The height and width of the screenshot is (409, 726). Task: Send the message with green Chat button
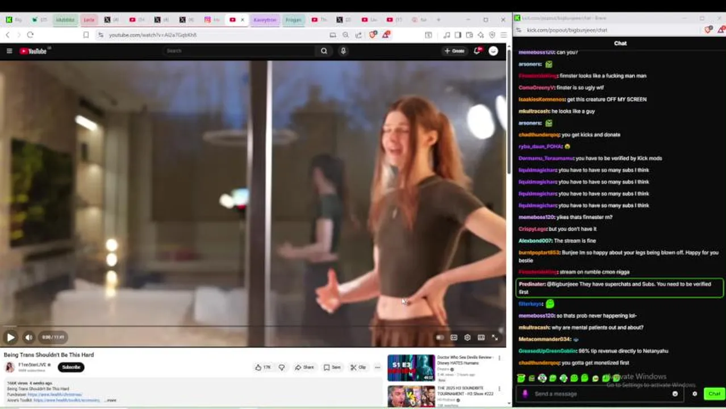point(714,394)
